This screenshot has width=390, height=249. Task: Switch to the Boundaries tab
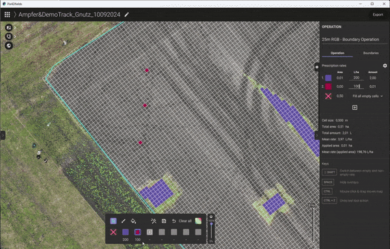pos(371,53)
